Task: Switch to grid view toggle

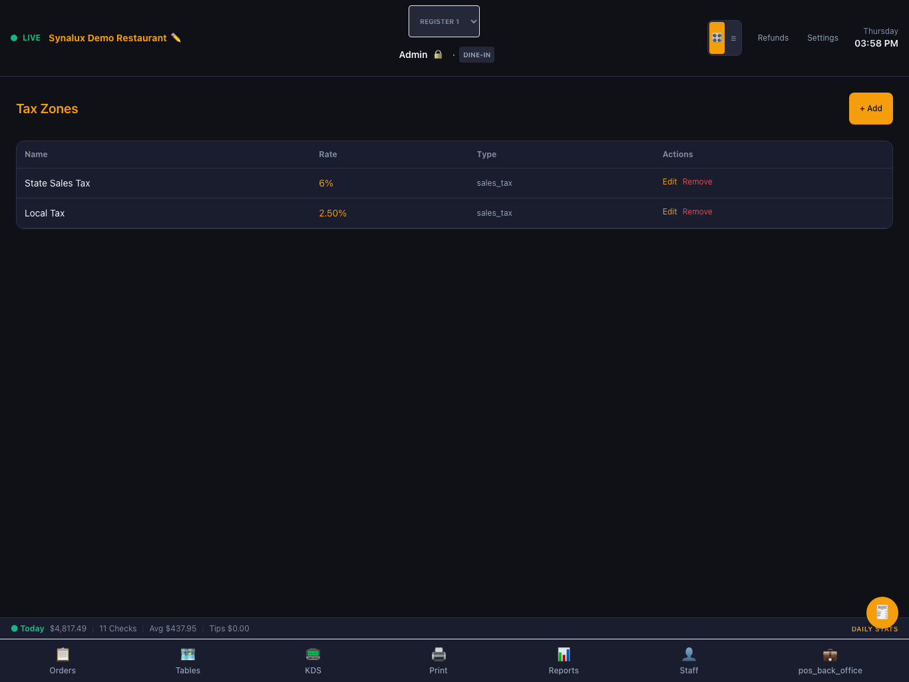Action: coord(717,38)
